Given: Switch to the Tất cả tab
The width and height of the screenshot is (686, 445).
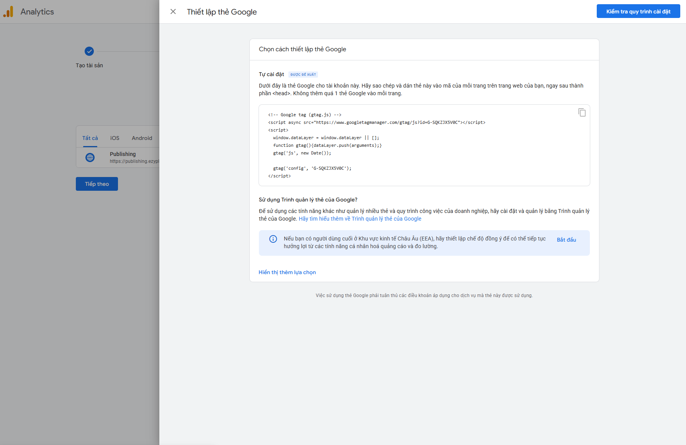Looking at the screenshot, I should [x=90, y=138].
